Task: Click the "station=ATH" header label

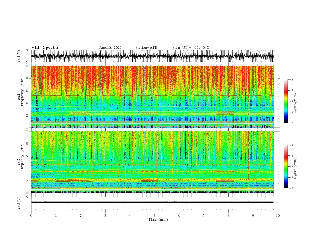Action: [x=147, y=47]
